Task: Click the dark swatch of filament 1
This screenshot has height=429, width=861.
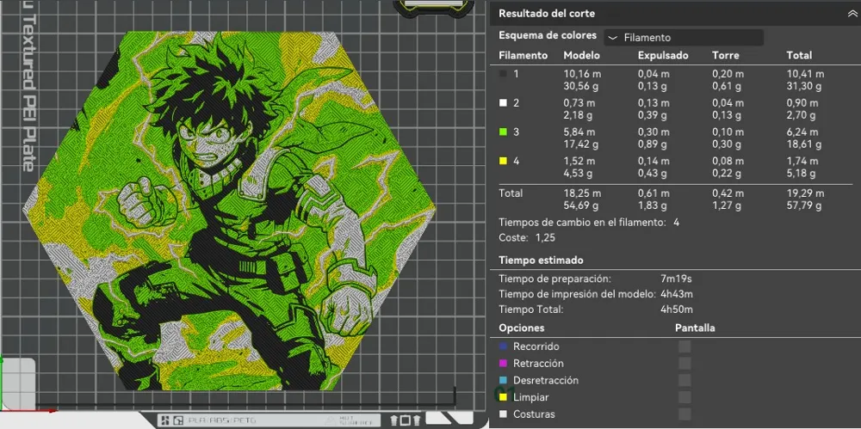Action: (503, 74)
